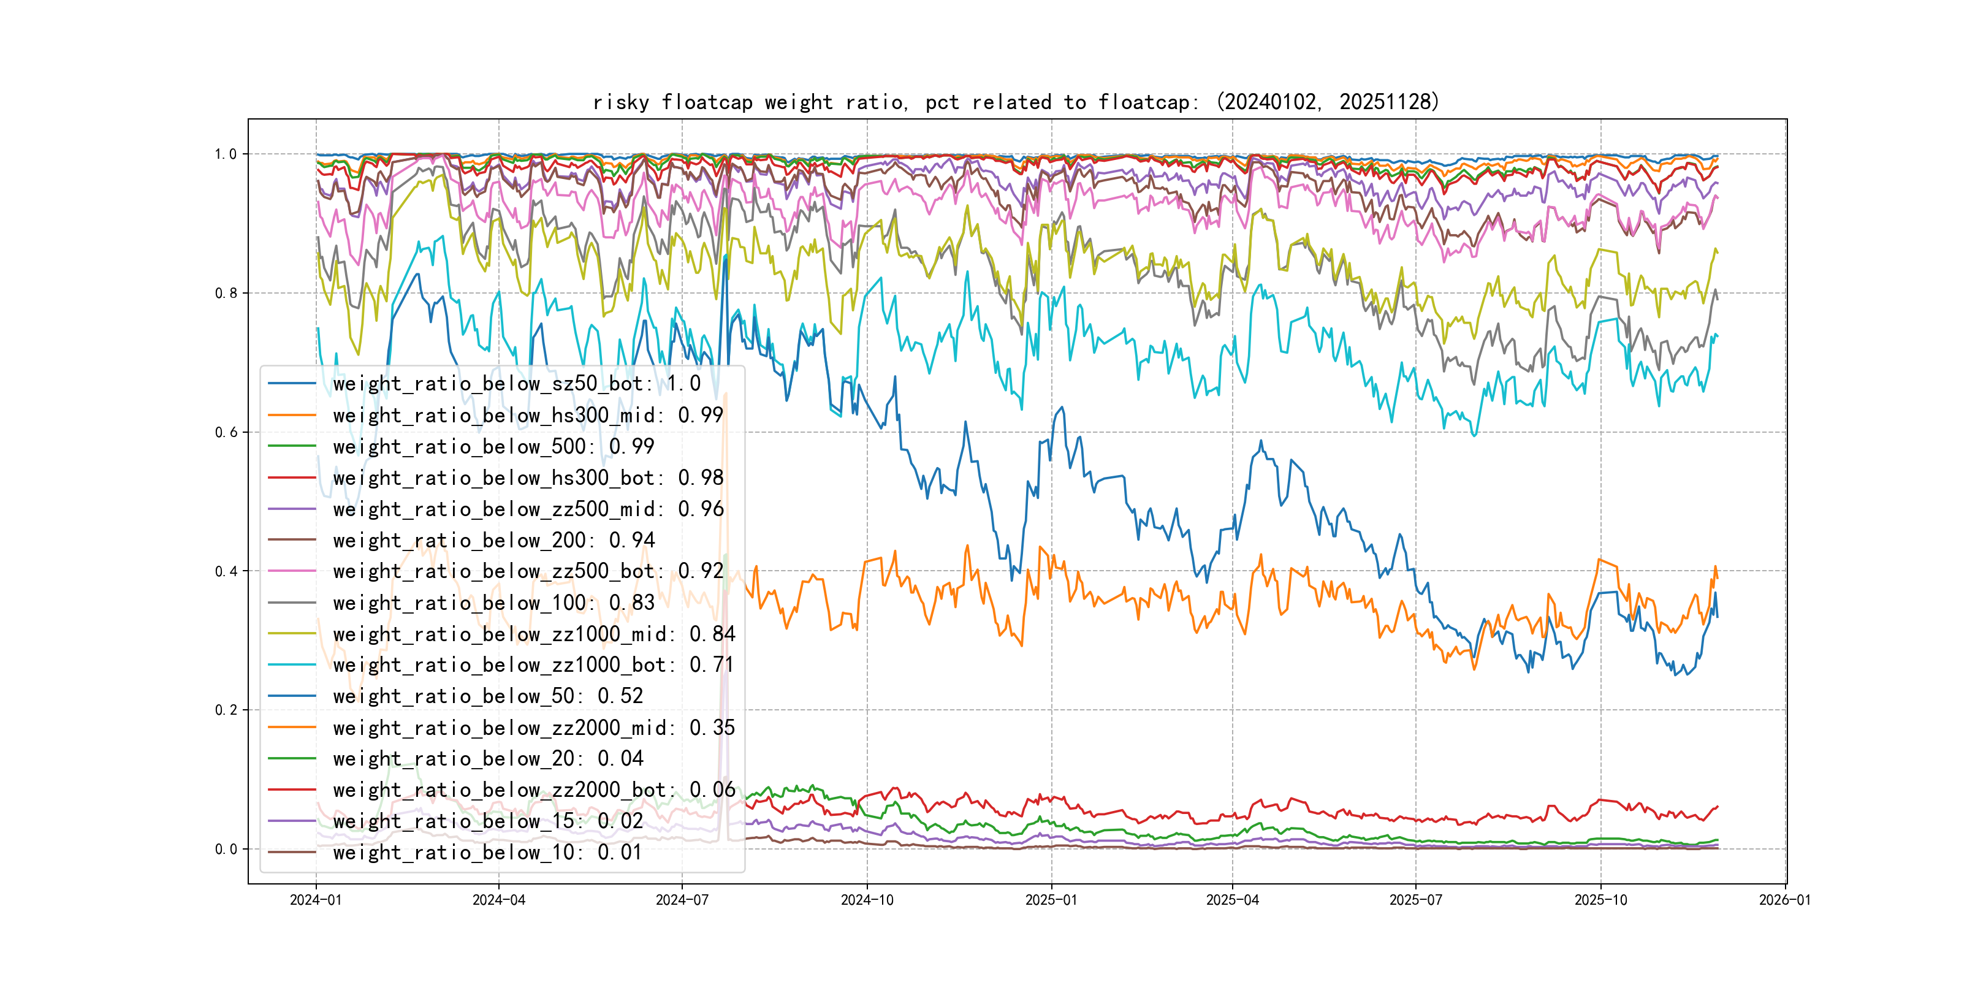Click the gray swatch beside weight_ratio_below_100

point(291,603)
